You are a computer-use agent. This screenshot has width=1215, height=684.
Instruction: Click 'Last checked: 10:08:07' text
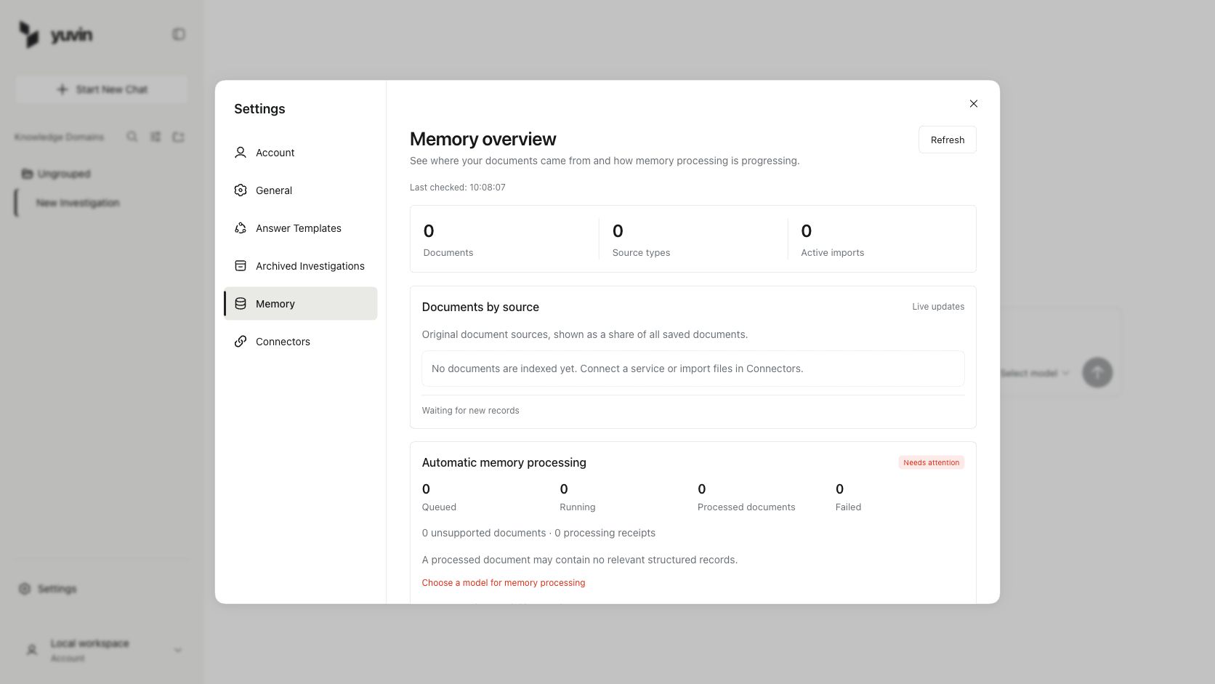[x=458, y=188]
